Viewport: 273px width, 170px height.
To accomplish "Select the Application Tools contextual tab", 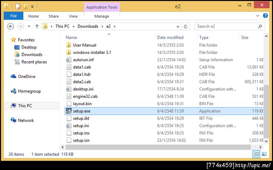I will [x=102, y=7].
